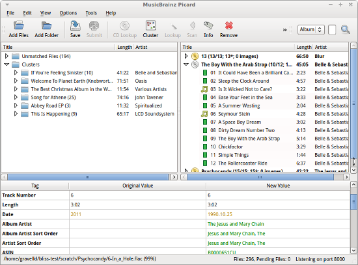The width and height of the screenshot is (358, 265).
Task: Select the Album Artist tag row
Action: 175,224
